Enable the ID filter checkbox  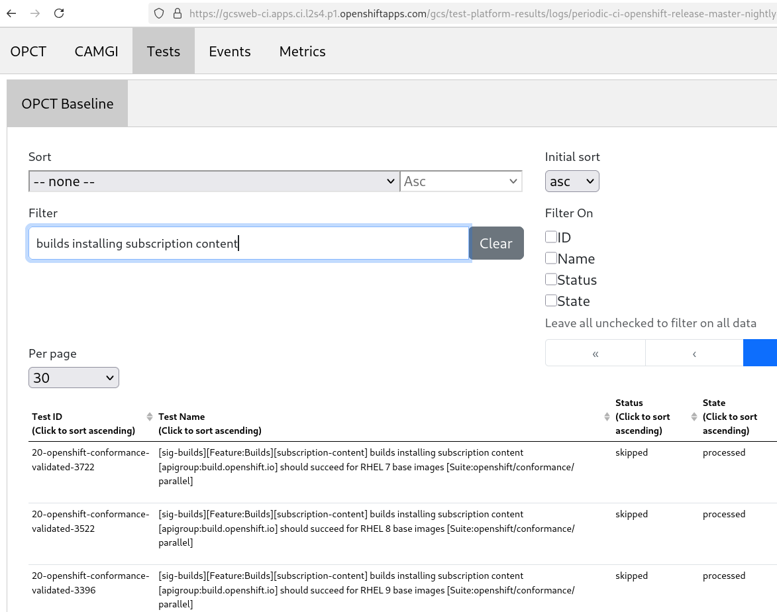click(x=551, y=237)
